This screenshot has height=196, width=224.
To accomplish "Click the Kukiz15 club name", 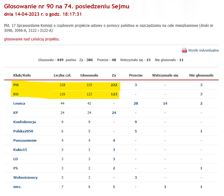I will click(x=19, y=150).
